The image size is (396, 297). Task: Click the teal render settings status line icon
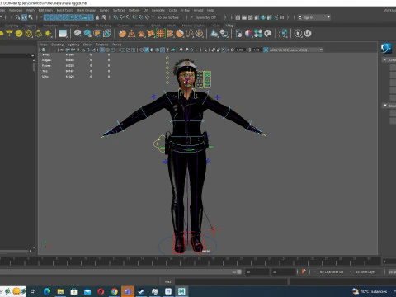263,17
